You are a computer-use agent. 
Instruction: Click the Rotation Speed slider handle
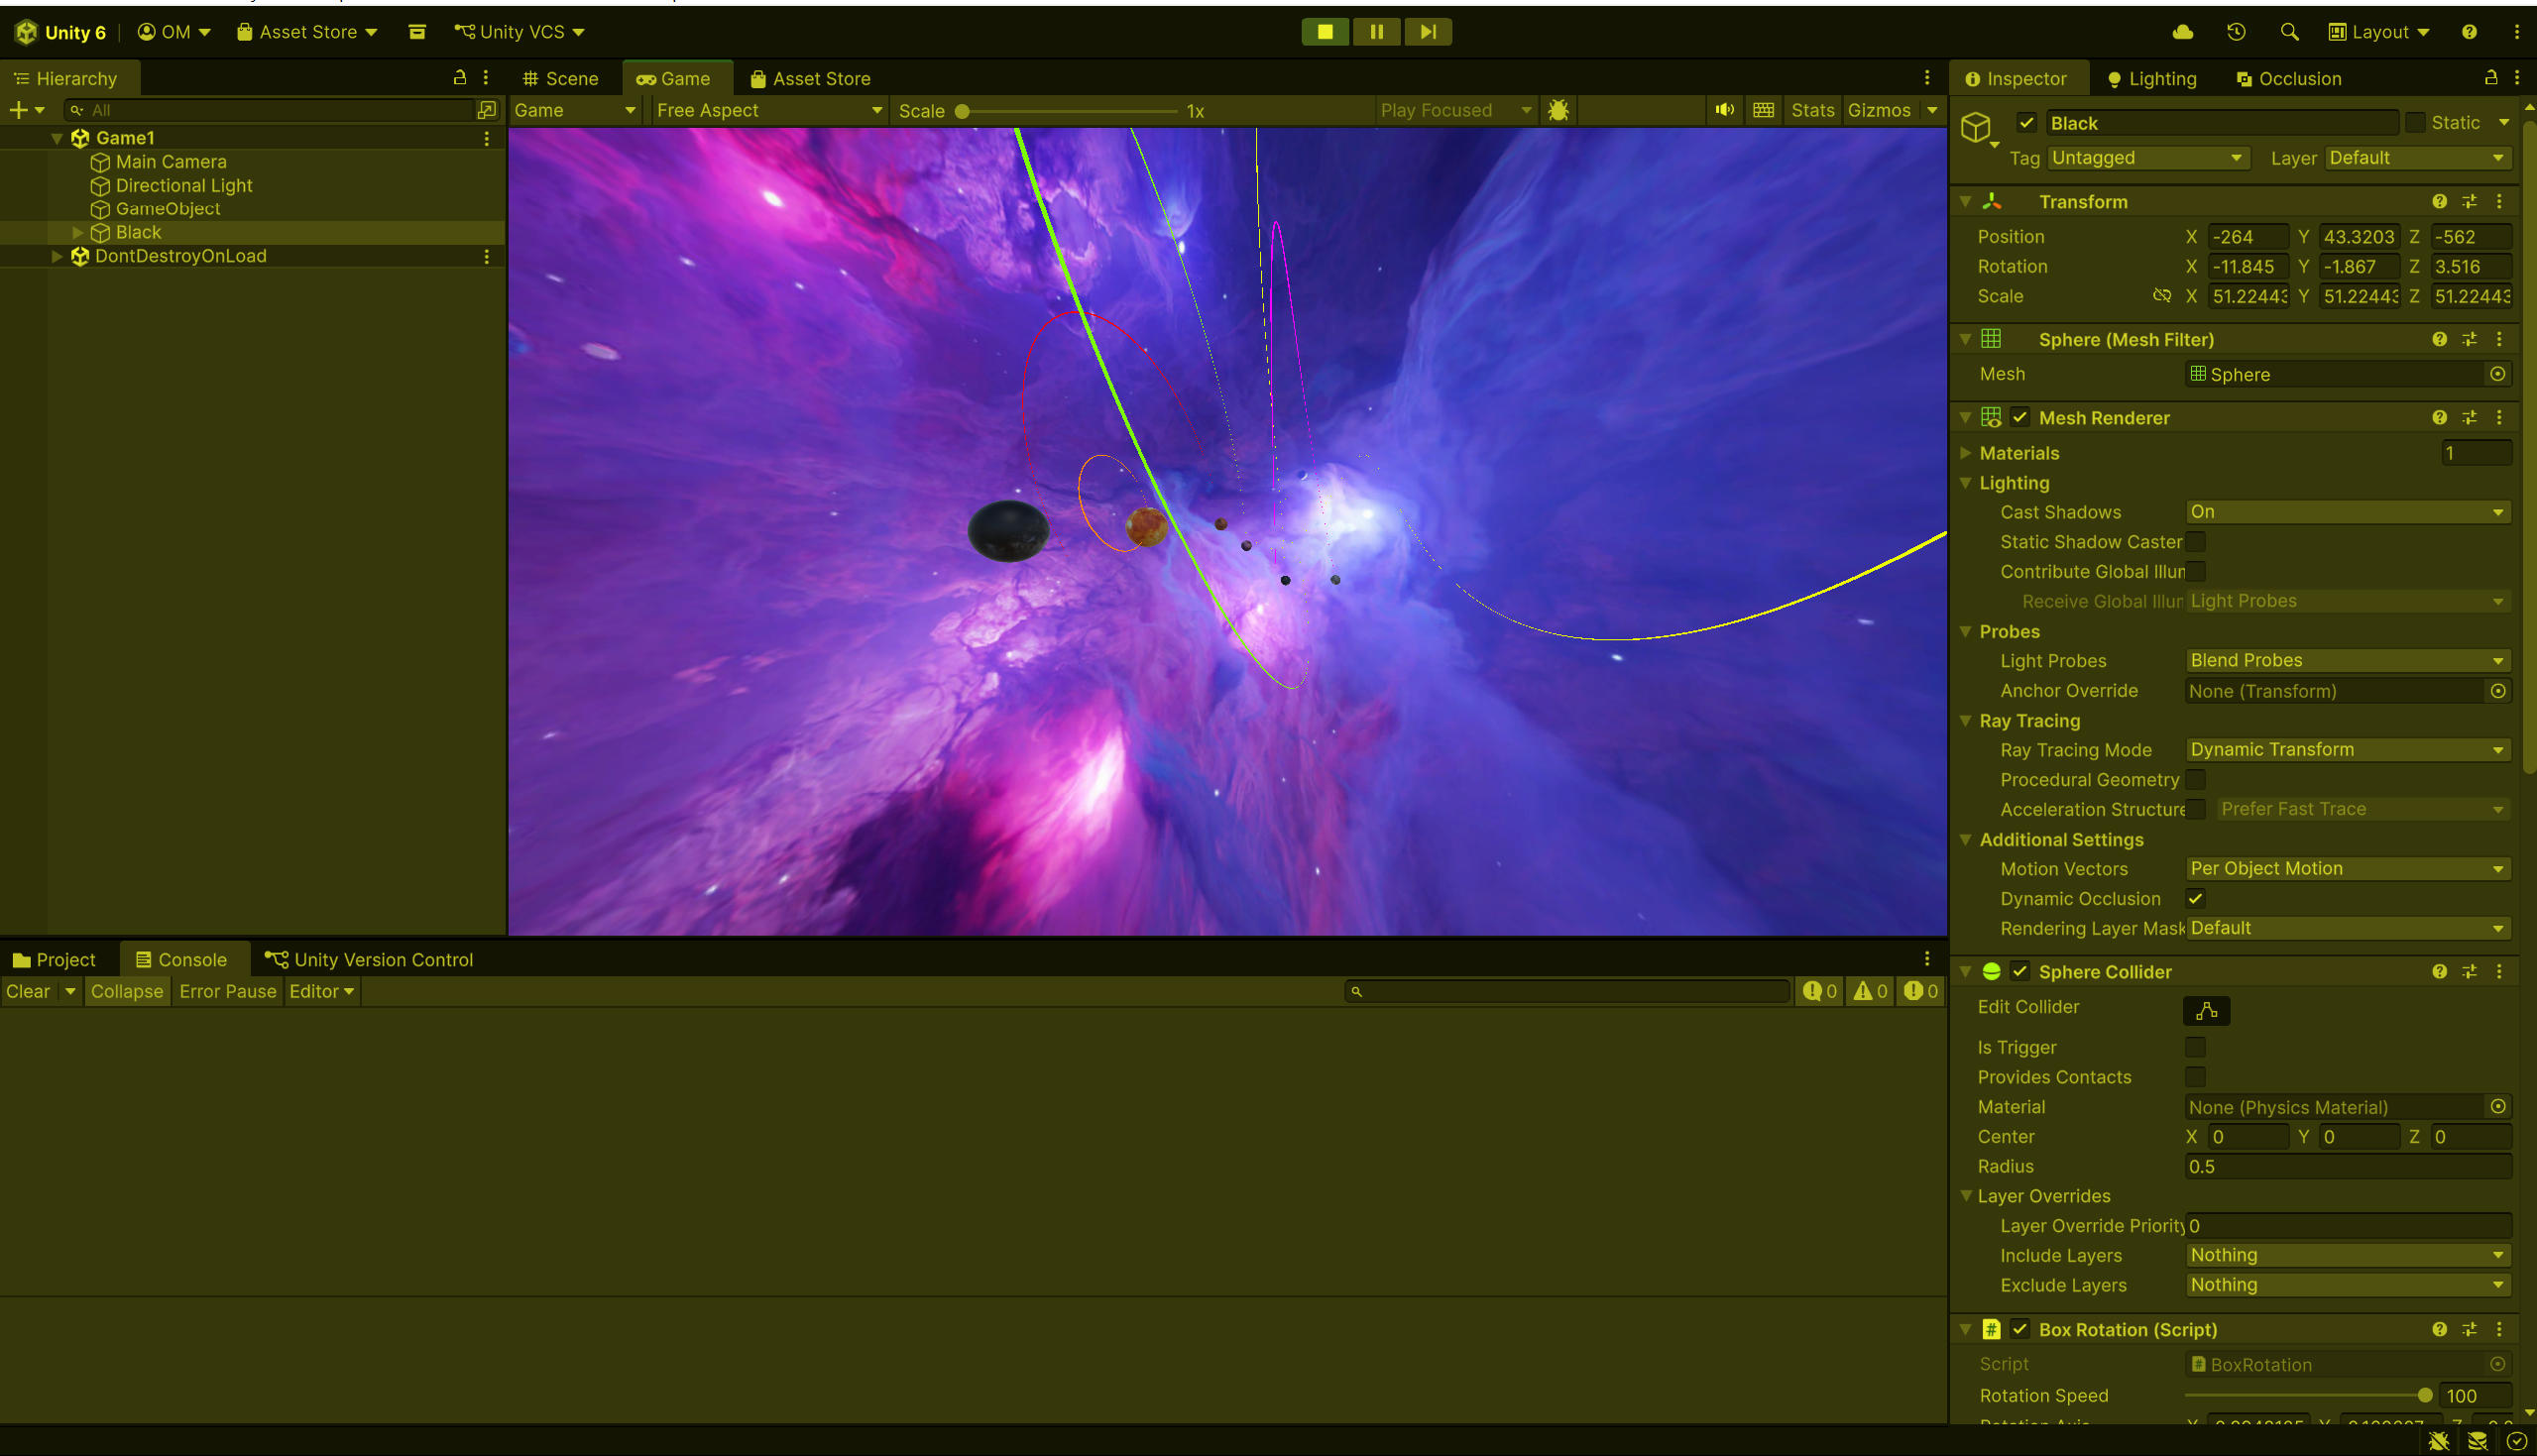pos(2424,1395)
